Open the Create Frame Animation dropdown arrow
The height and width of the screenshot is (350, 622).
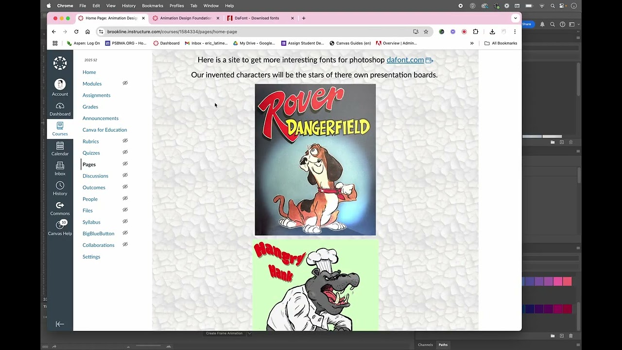(249, 333)
